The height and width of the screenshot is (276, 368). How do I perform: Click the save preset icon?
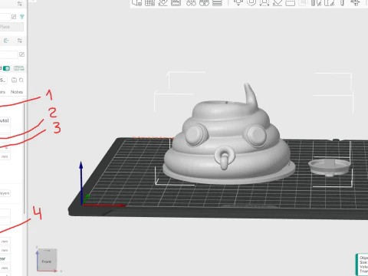14,80
